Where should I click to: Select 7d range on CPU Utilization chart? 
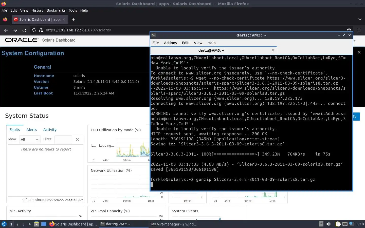point(94,160)
